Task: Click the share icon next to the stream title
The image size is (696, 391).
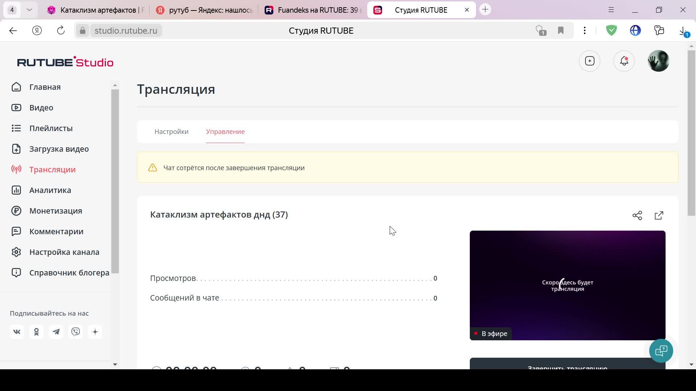Action: click(637, 215)
